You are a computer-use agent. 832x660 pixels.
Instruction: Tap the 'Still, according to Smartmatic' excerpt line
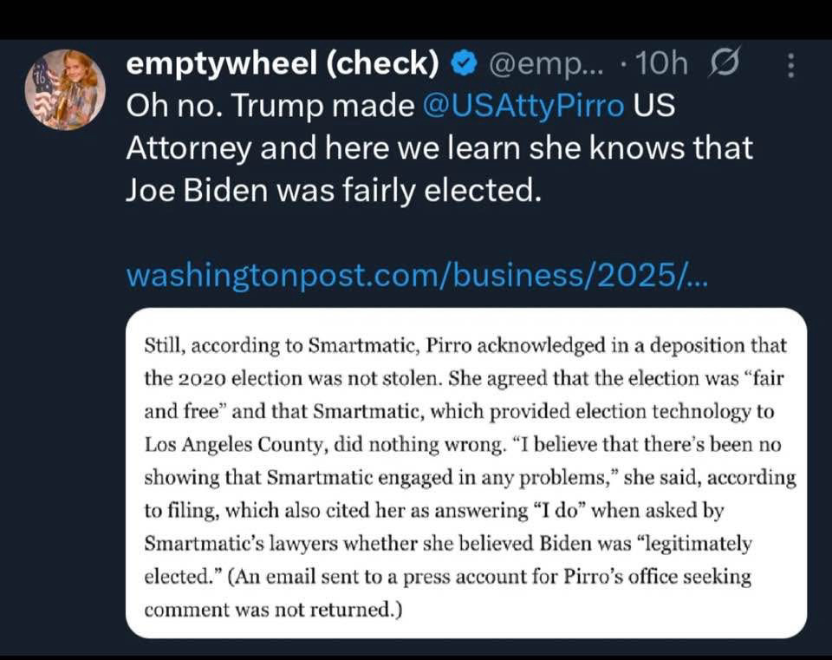point(465,346)
